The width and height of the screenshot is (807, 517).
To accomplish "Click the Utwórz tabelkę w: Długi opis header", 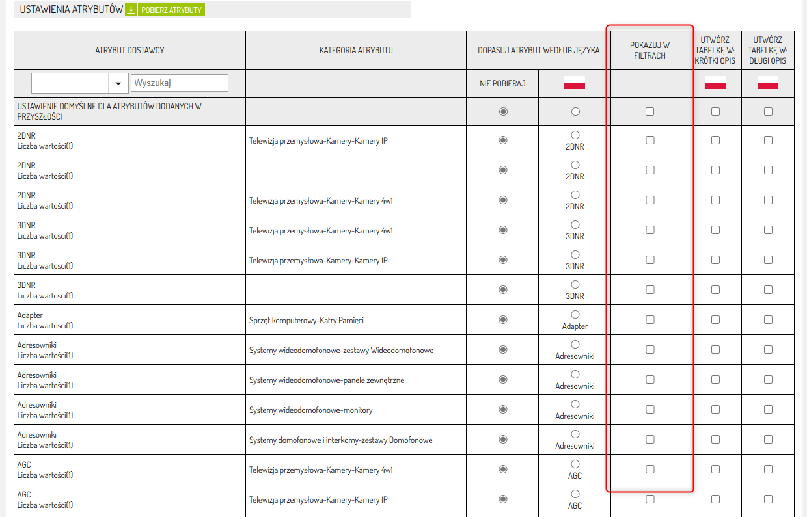I will (x=768, y=50).
